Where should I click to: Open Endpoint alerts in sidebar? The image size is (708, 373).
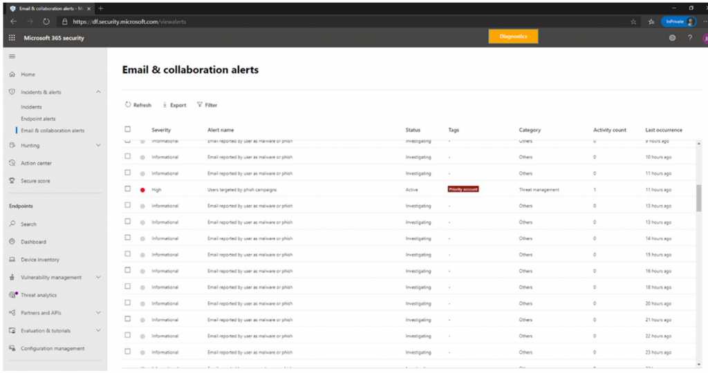click(38, 119)
